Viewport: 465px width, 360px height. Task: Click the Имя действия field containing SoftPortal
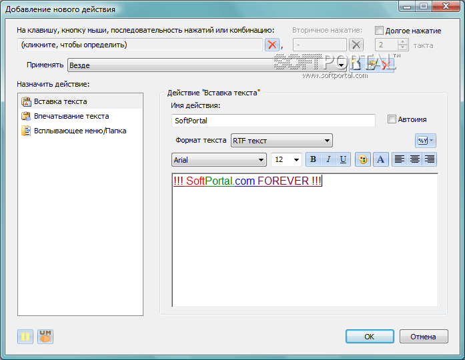coord(274,121)
